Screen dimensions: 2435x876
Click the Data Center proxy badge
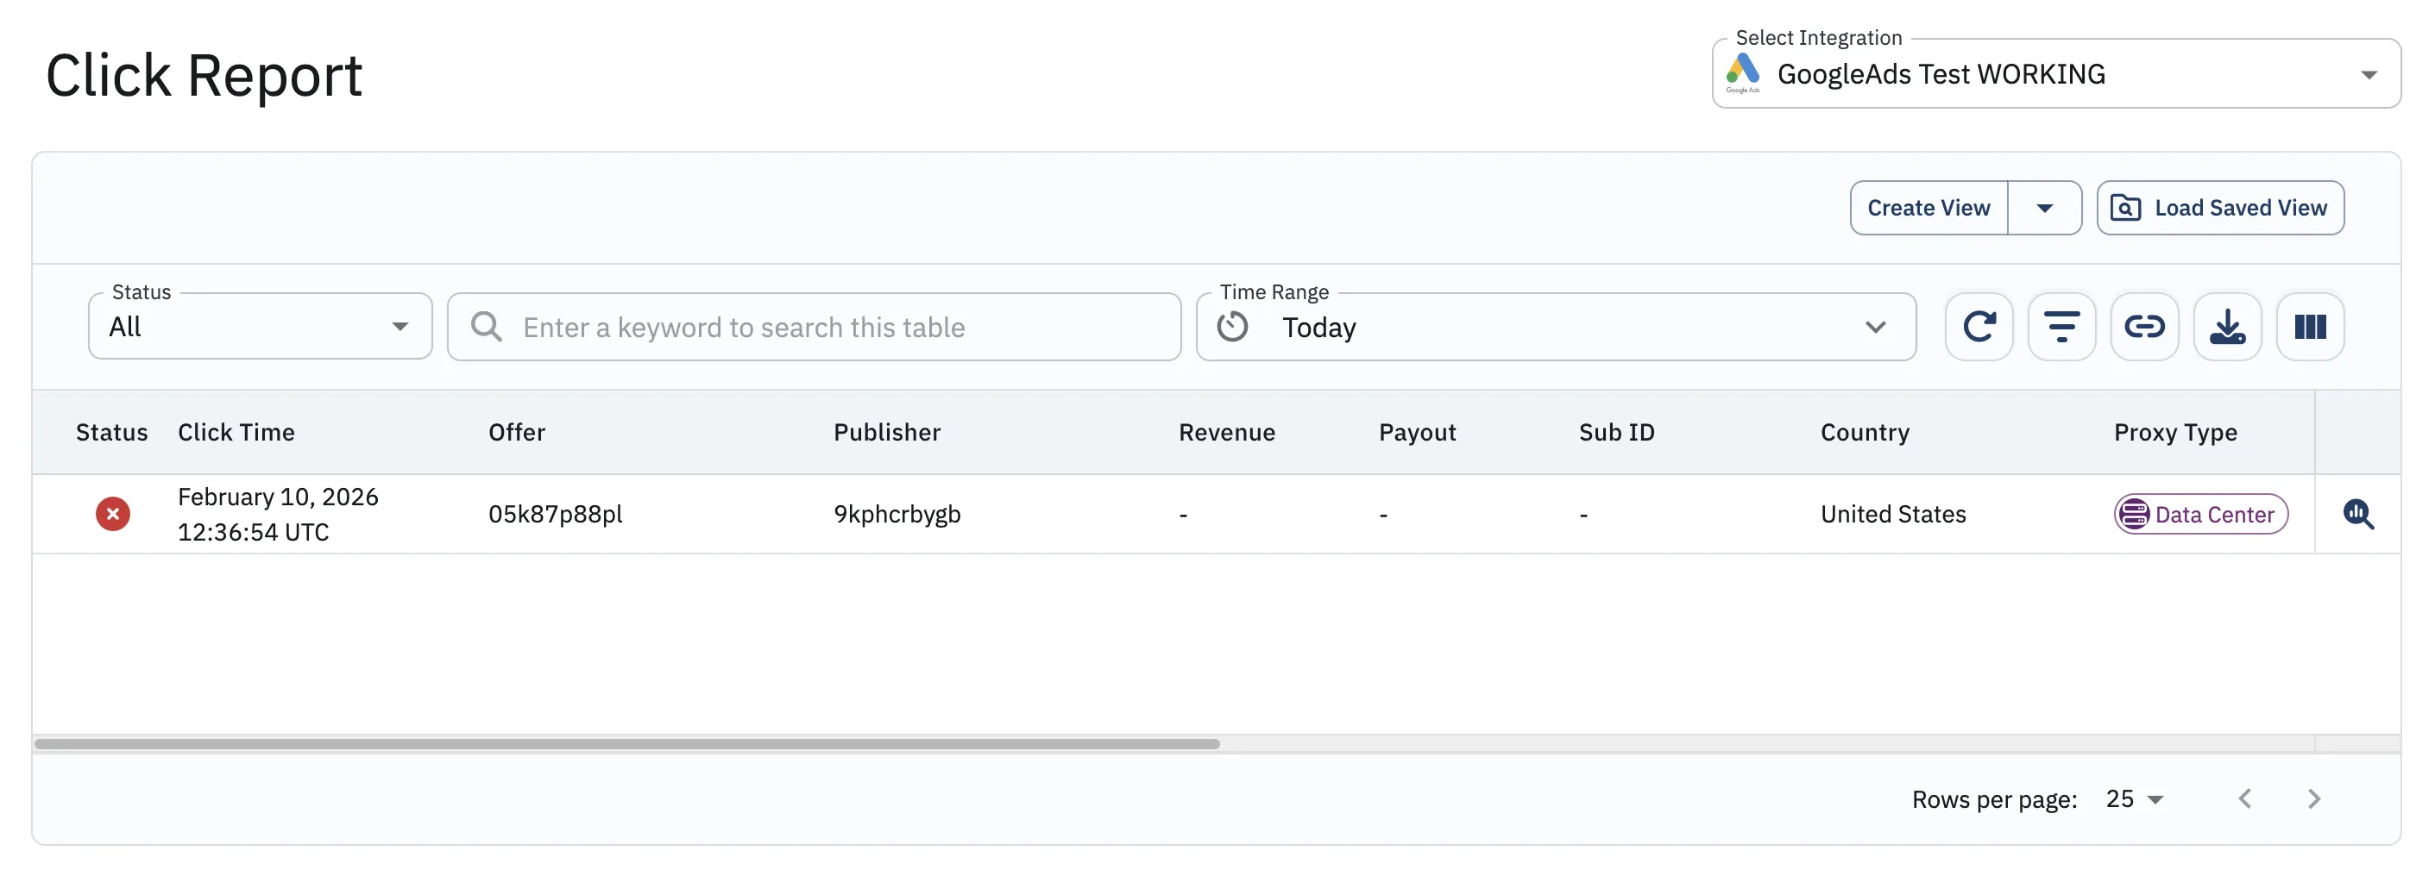coord(2199,514)
